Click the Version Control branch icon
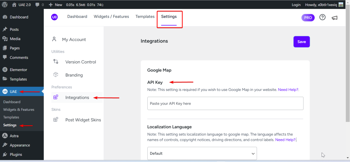 coord(56,62)
